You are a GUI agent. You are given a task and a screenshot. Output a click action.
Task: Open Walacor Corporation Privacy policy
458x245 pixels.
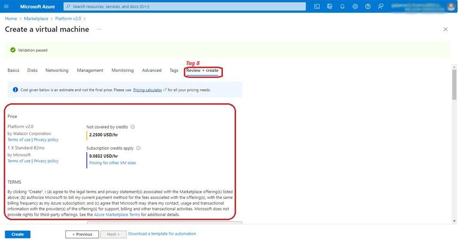[x=46, y=140]
